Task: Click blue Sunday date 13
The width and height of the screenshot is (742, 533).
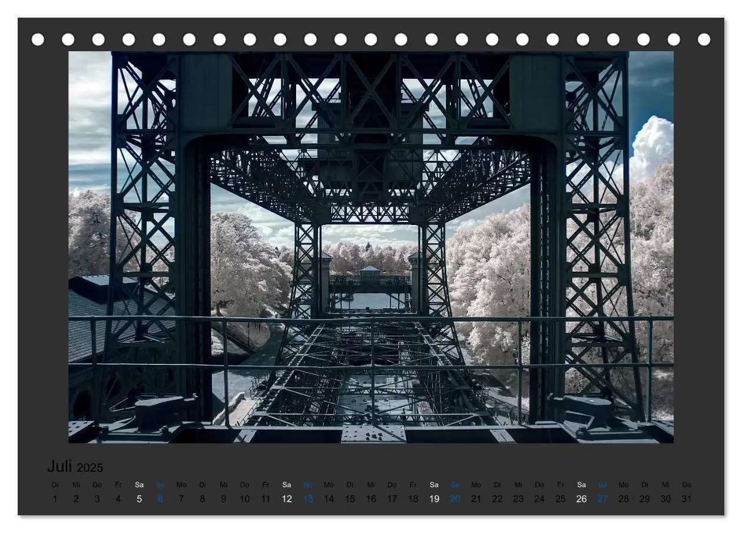Action: 308,499
